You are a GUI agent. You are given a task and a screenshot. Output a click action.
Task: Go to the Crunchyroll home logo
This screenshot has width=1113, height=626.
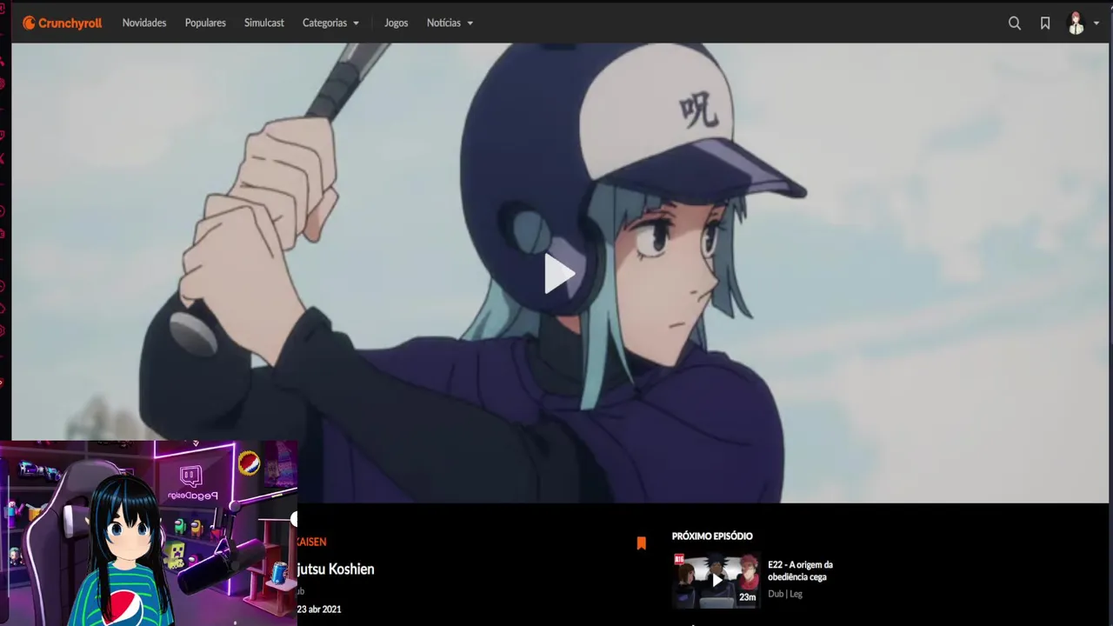[x=62, y=23]
